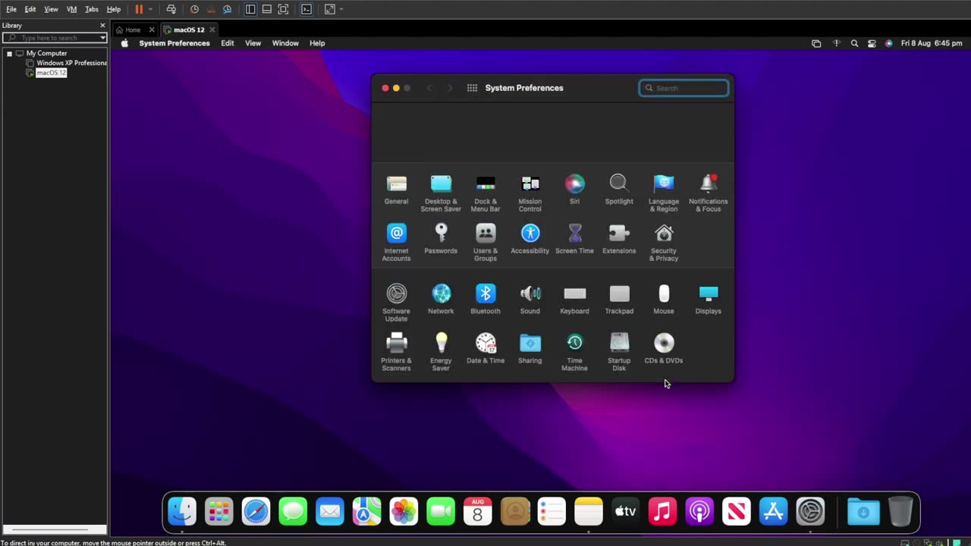Open Keyboard preferences pane

[574, 300]
